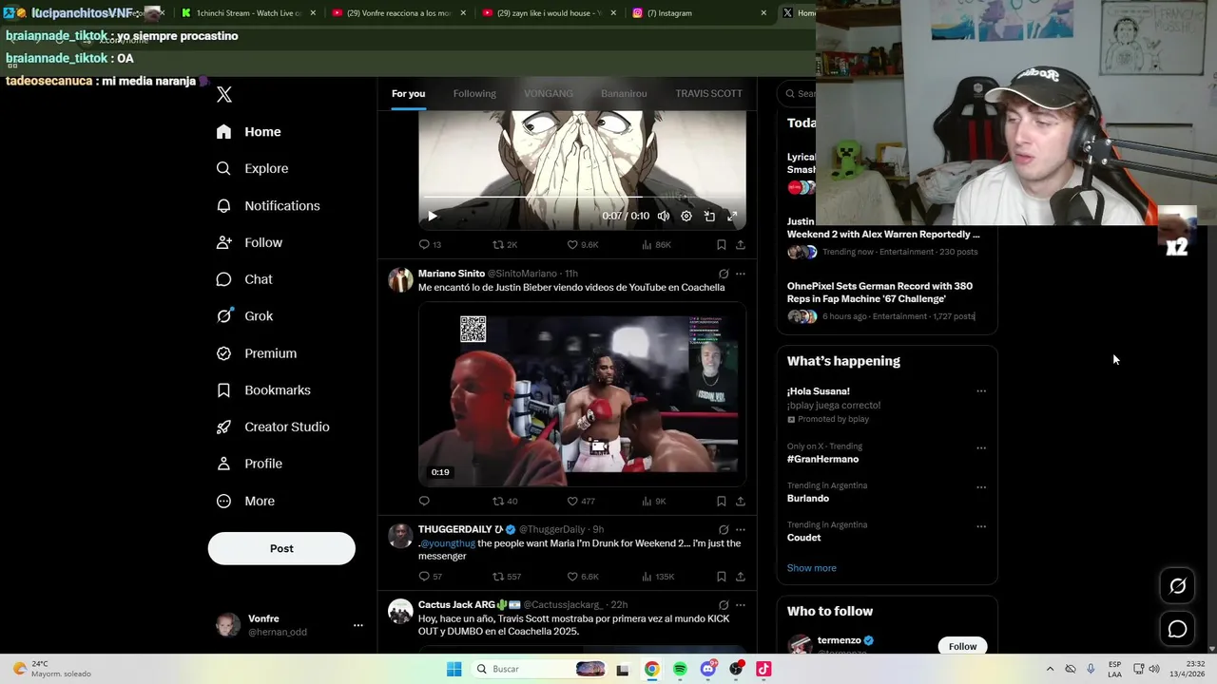1217x684 pixels.
Task: Open more options for ¡Hola Susana! promo
Action: 981,391
